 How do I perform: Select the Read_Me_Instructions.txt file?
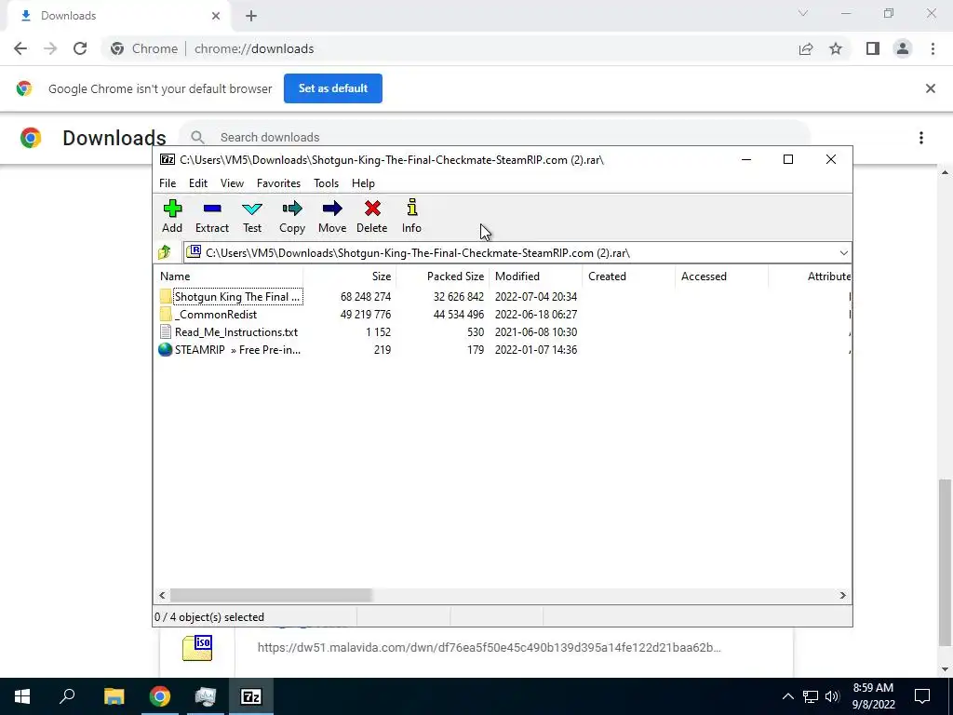pyautogui.click(x=235, y=332)
